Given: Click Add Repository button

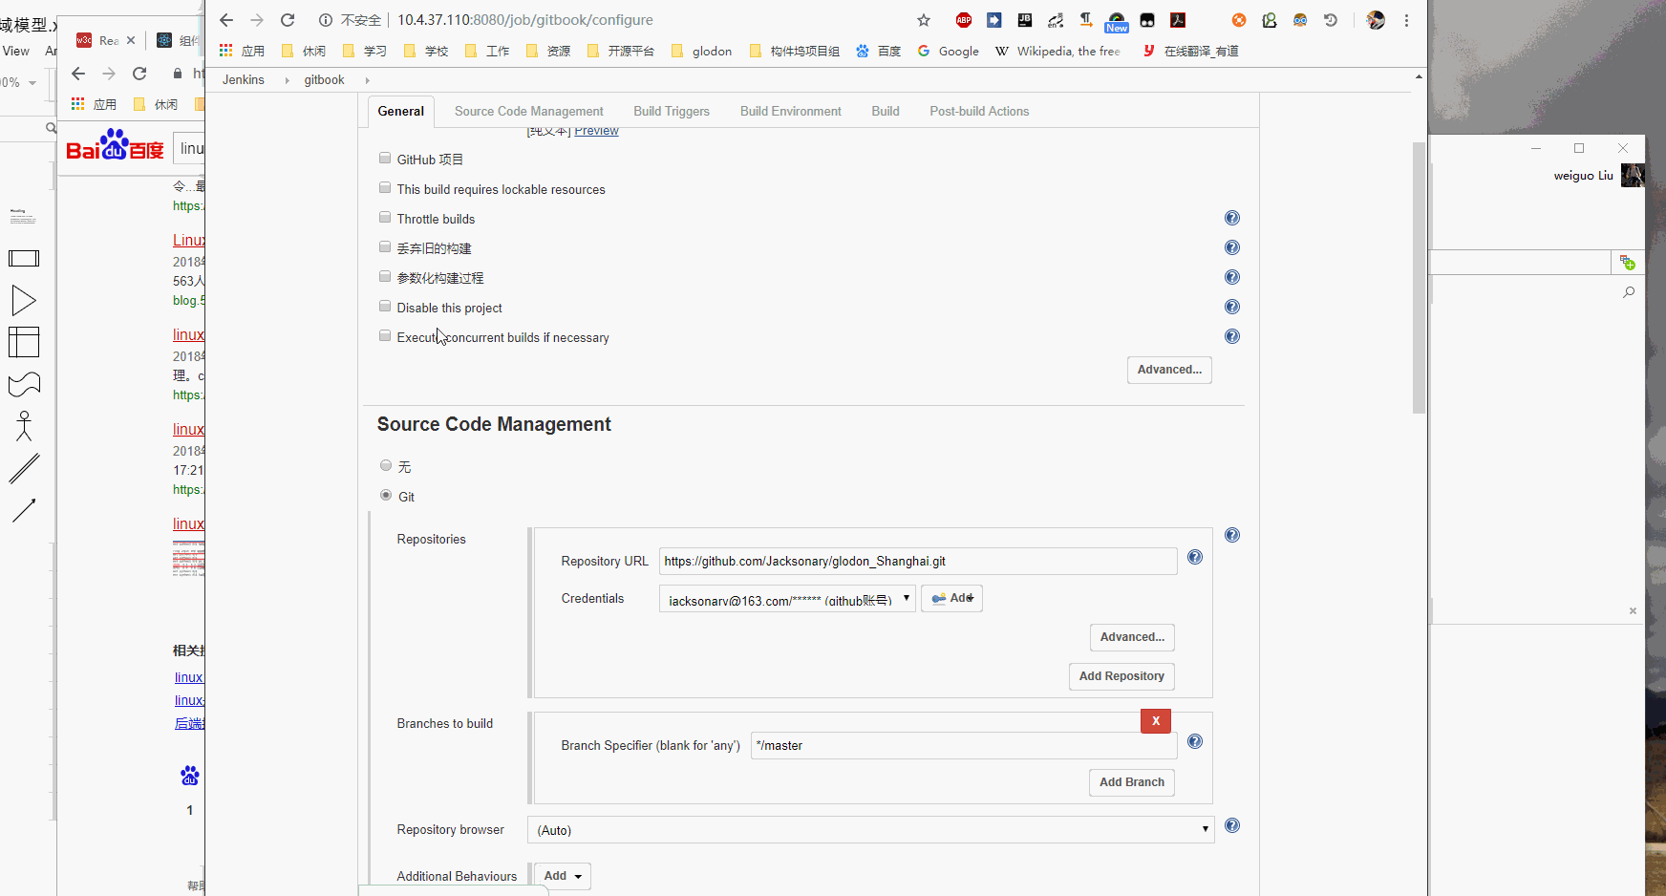Looking at the screenshot, I should pos(1121,676).
